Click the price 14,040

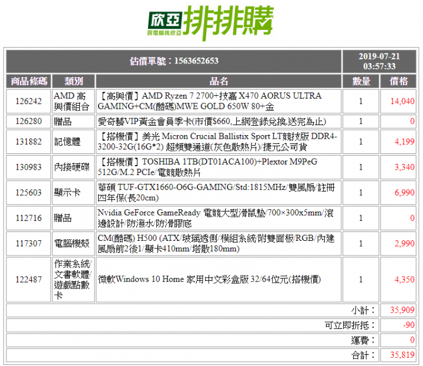[402, 102]
